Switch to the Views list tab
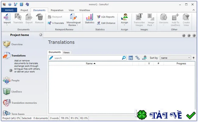 click(x=66, y=53)
